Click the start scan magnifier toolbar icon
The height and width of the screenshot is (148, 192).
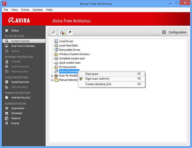pyautogui.click(x=53, y=32)
